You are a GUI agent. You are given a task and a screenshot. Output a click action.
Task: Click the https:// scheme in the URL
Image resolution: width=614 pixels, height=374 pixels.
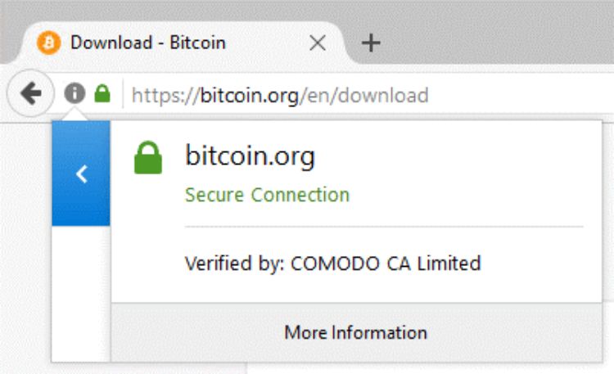[160, 95]
